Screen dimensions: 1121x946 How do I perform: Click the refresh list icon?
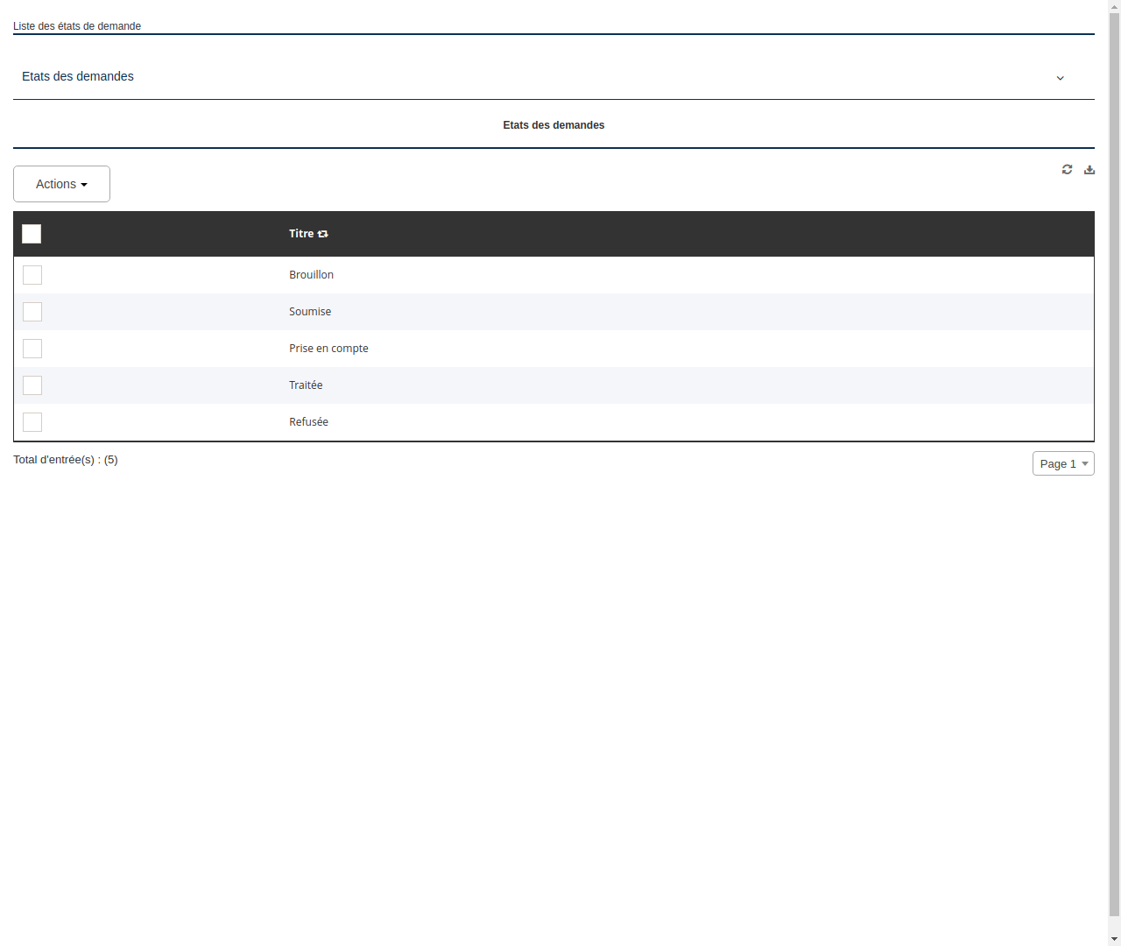[1067, 169]
